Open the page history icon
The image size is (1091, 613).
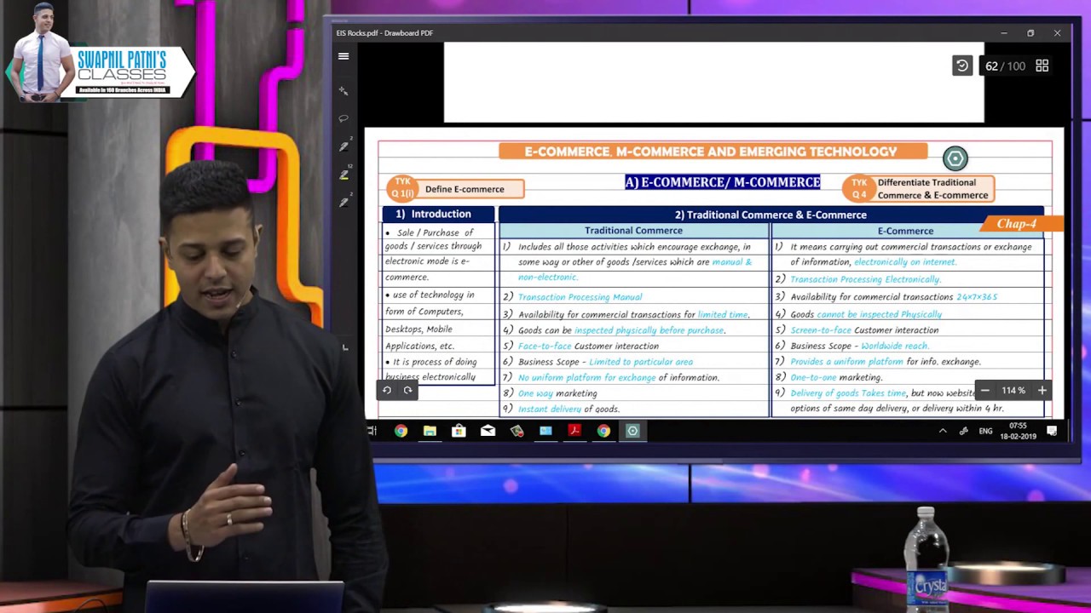coord(961,66)
